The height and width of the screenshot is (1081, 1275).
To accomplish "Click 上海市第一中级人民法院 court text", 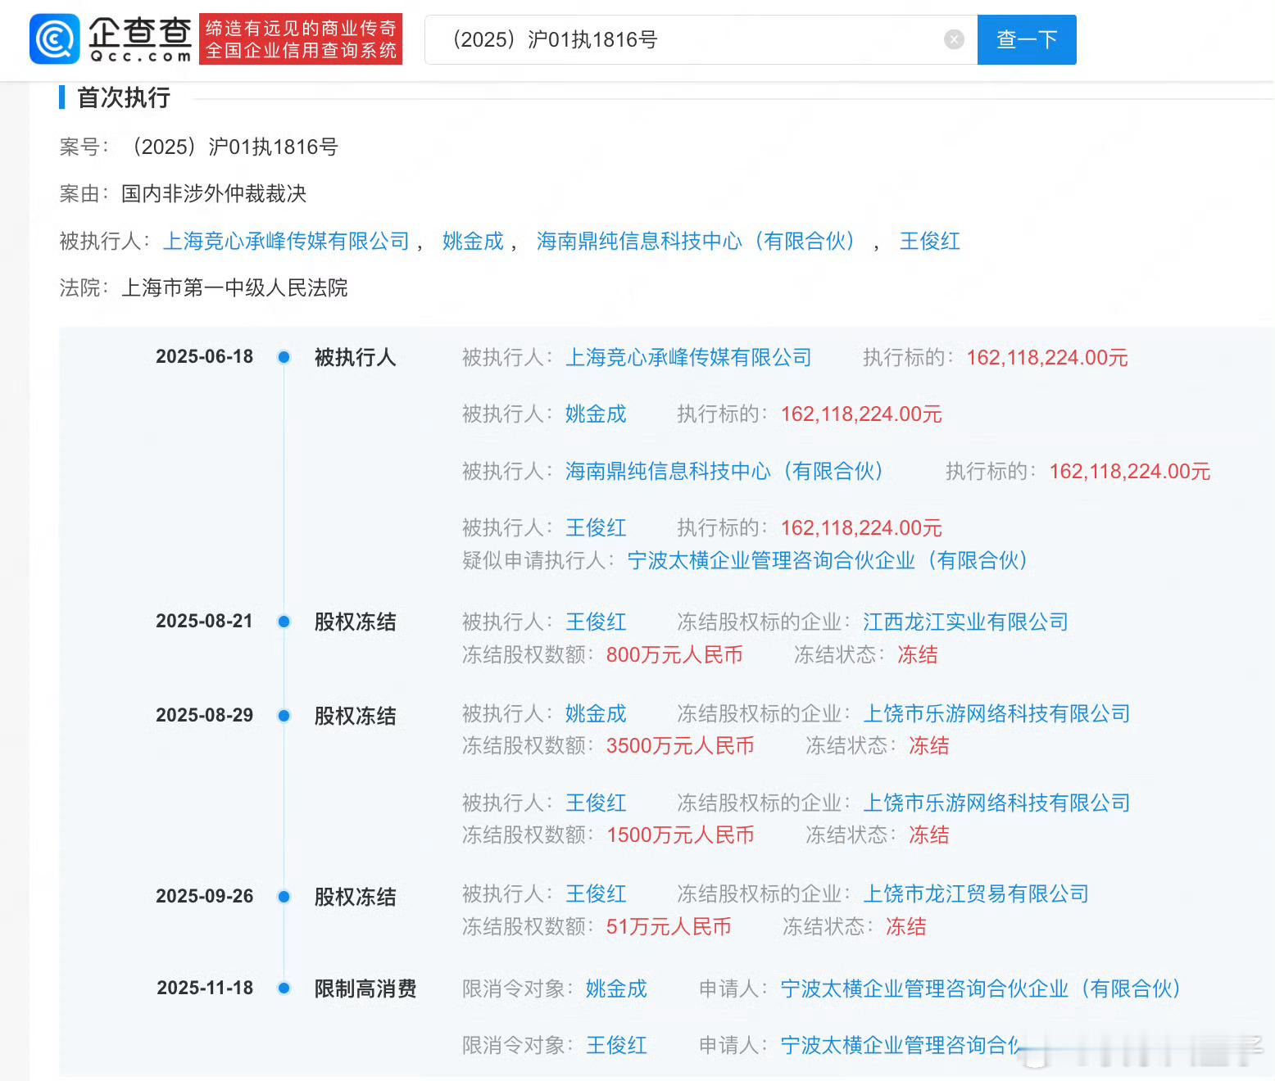I will pyautogui.click(x=234, y=287).
